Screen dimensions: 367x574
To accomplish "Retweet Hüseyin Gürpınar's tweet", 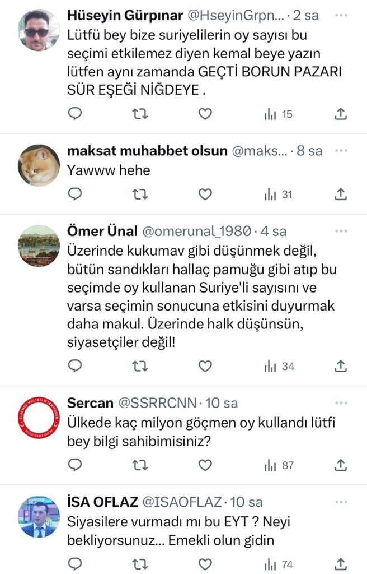I will coord(140,114).
